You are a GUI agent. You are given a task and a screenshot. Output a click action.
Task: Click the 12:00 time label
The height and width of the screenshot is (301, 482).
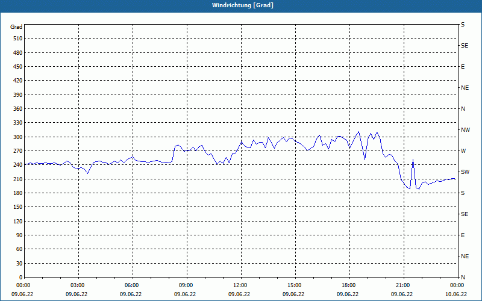241,285
